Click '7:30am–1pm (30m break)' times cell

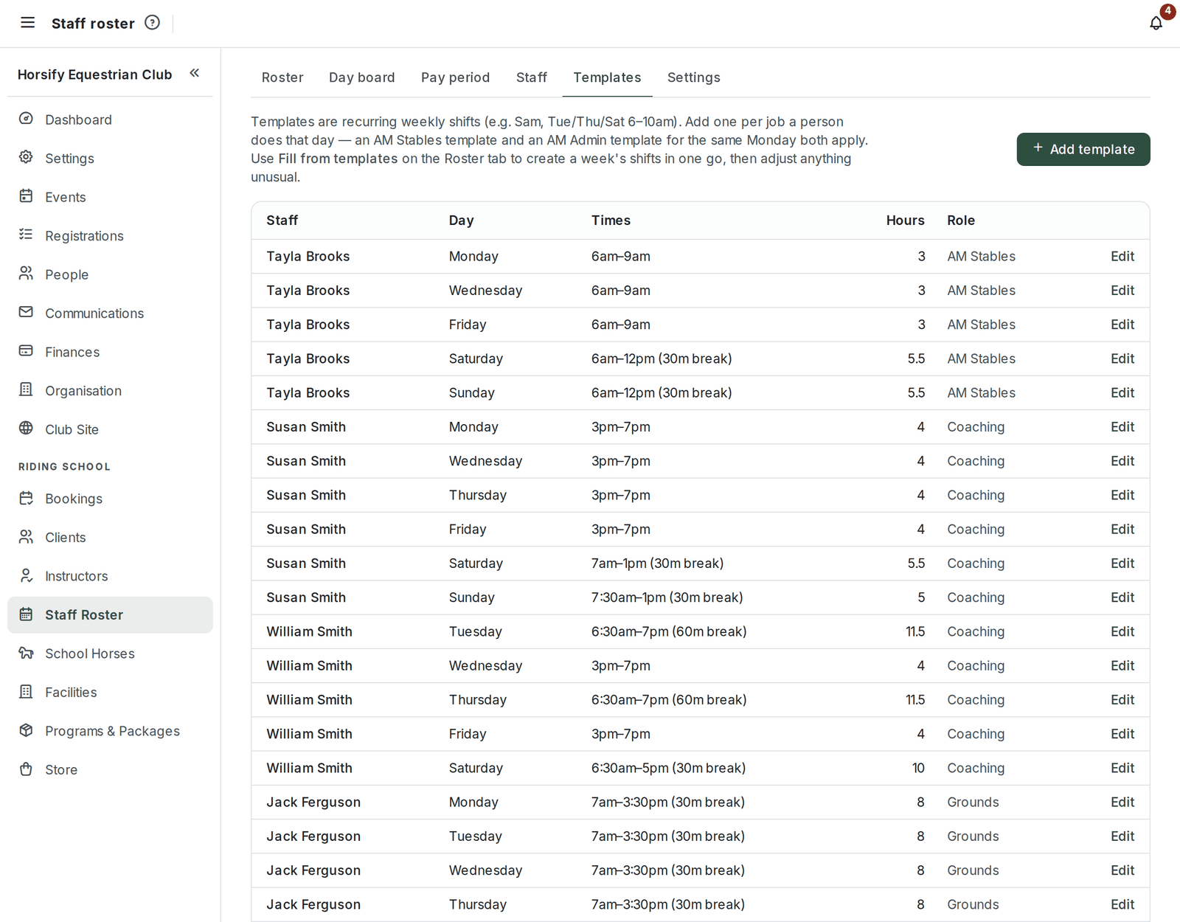[667, 597]
